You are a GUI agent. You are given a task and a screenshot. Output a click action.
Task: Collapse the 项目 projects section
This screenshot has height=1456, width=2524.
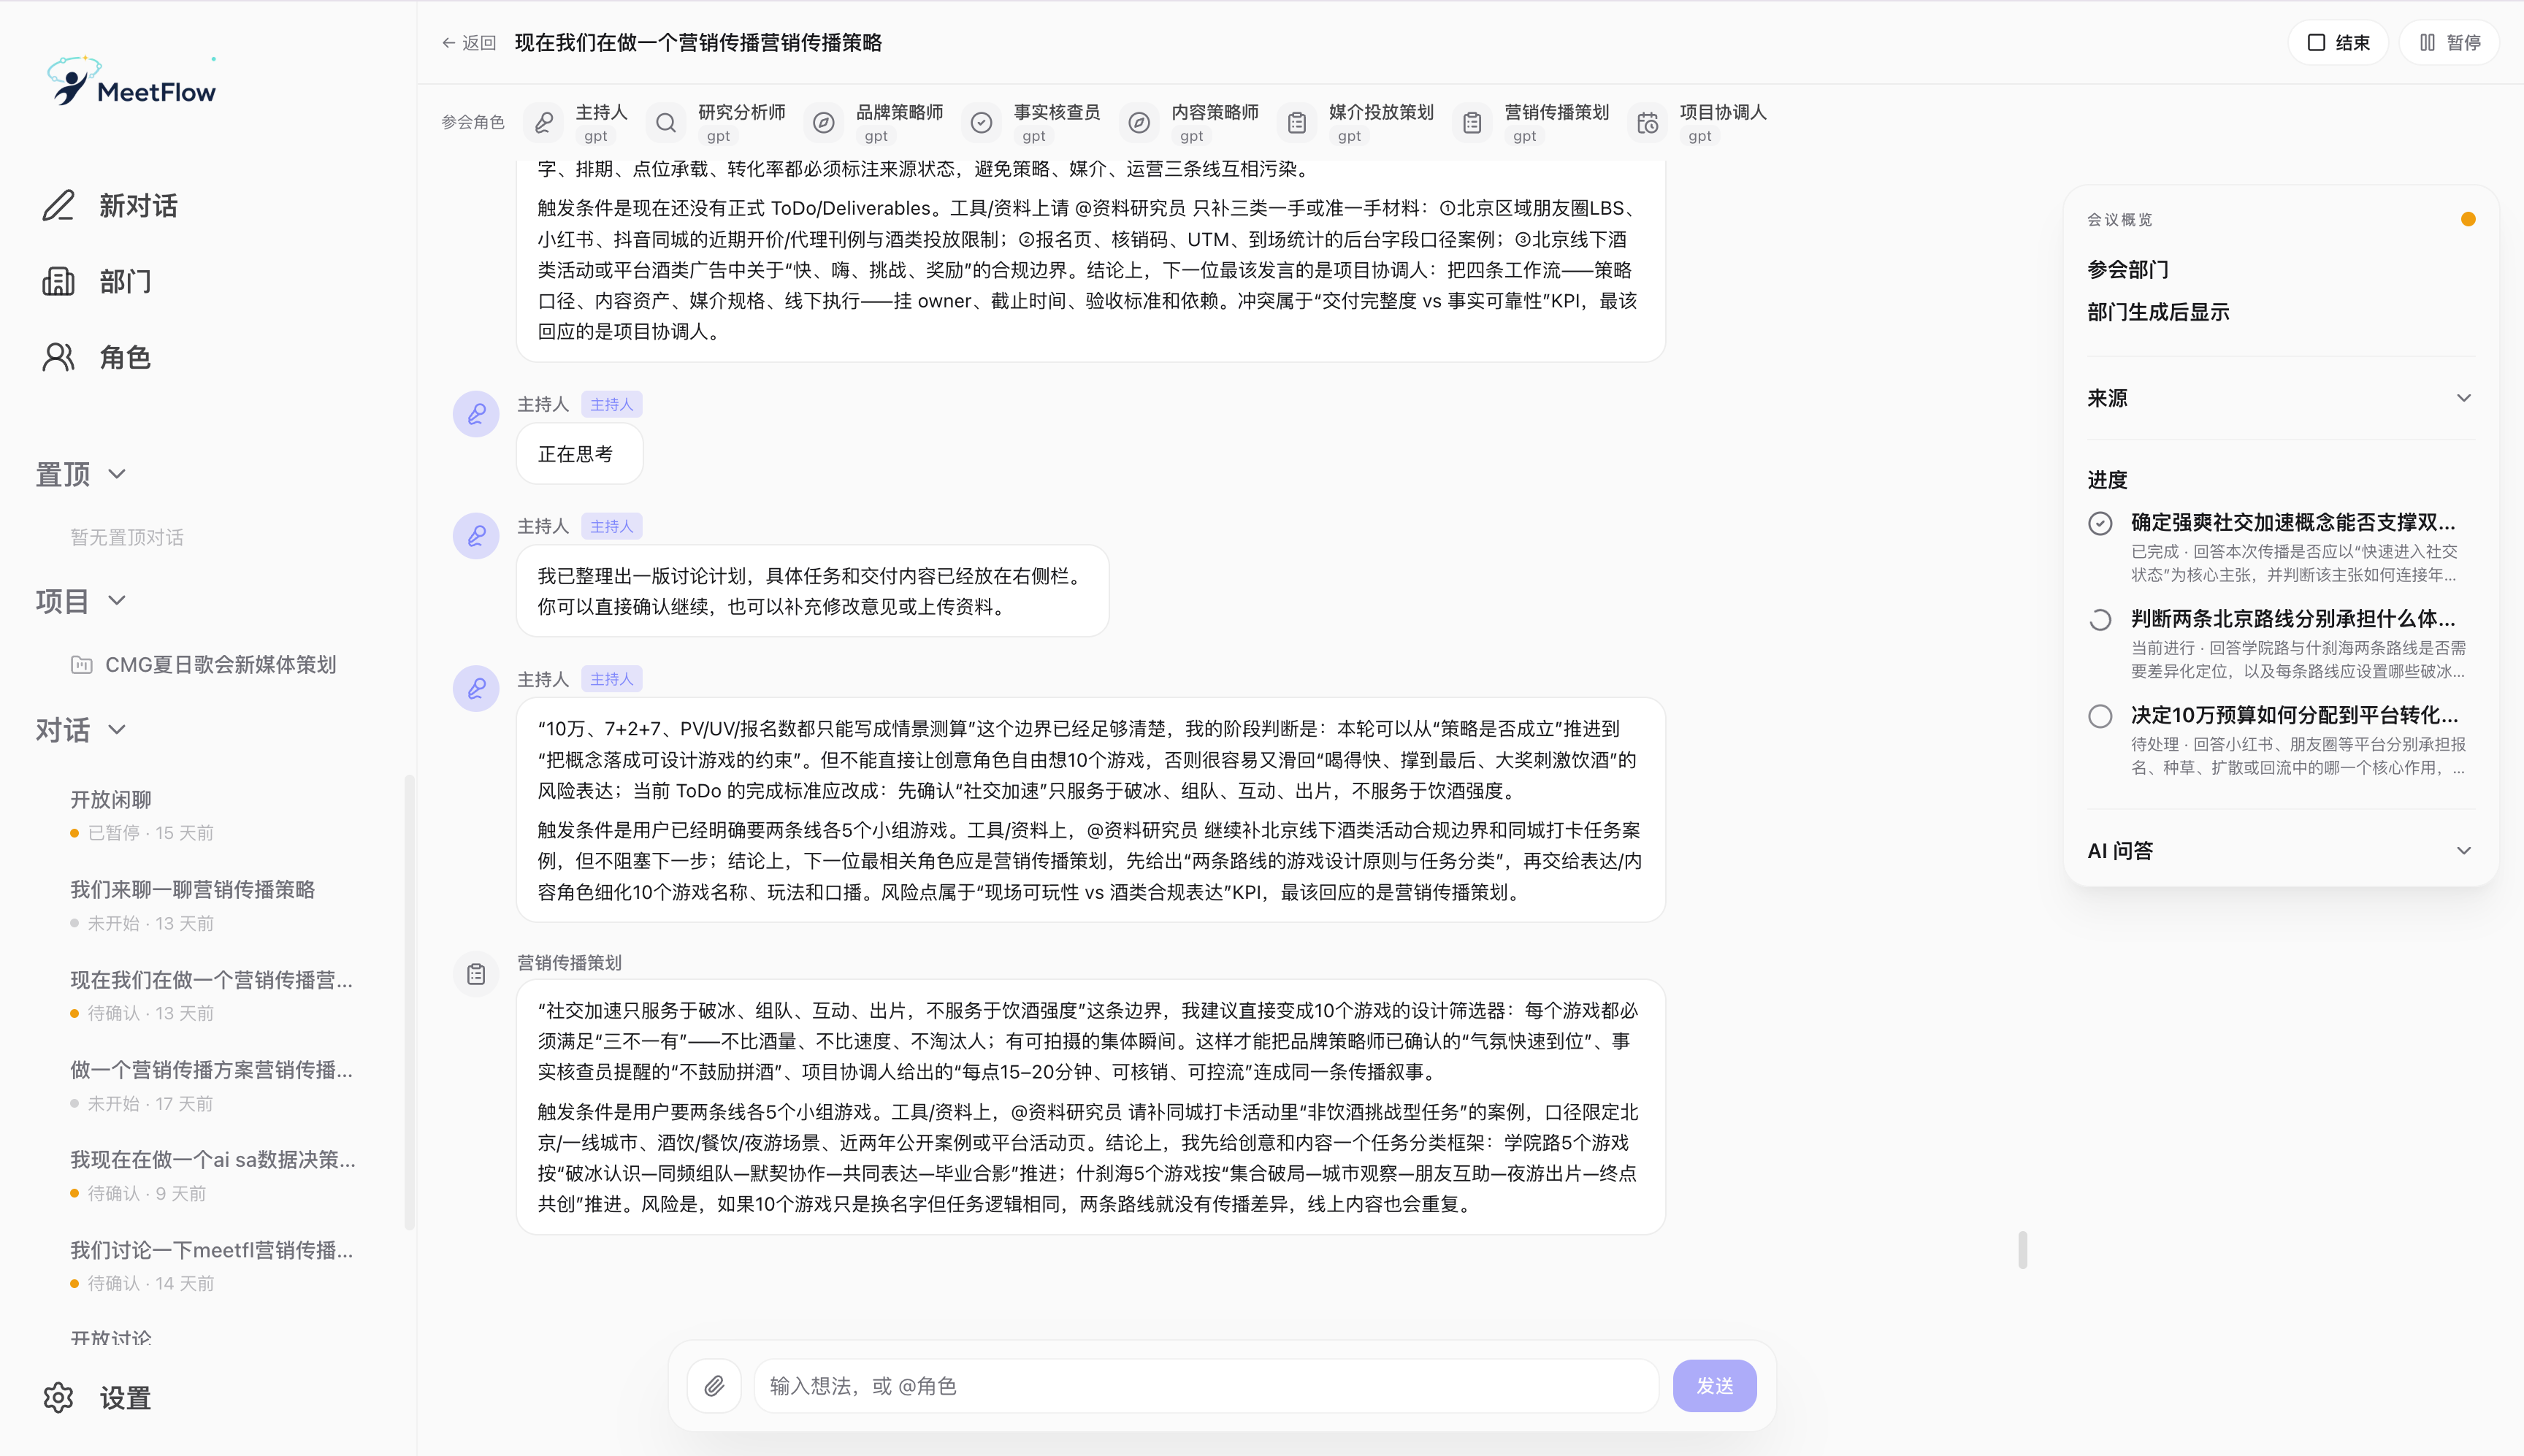click(x=81, y=600)
